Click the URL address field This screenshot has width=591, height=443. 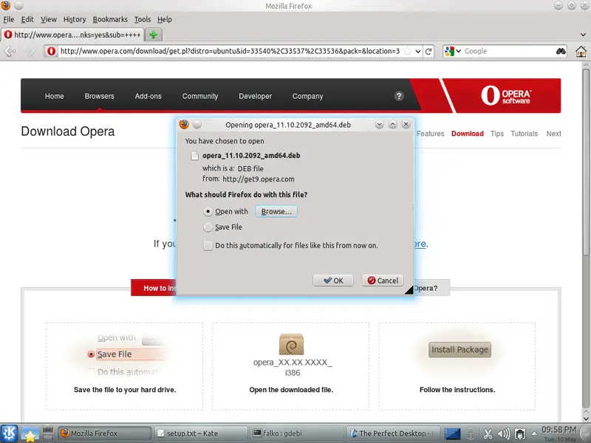coord(230,51)
